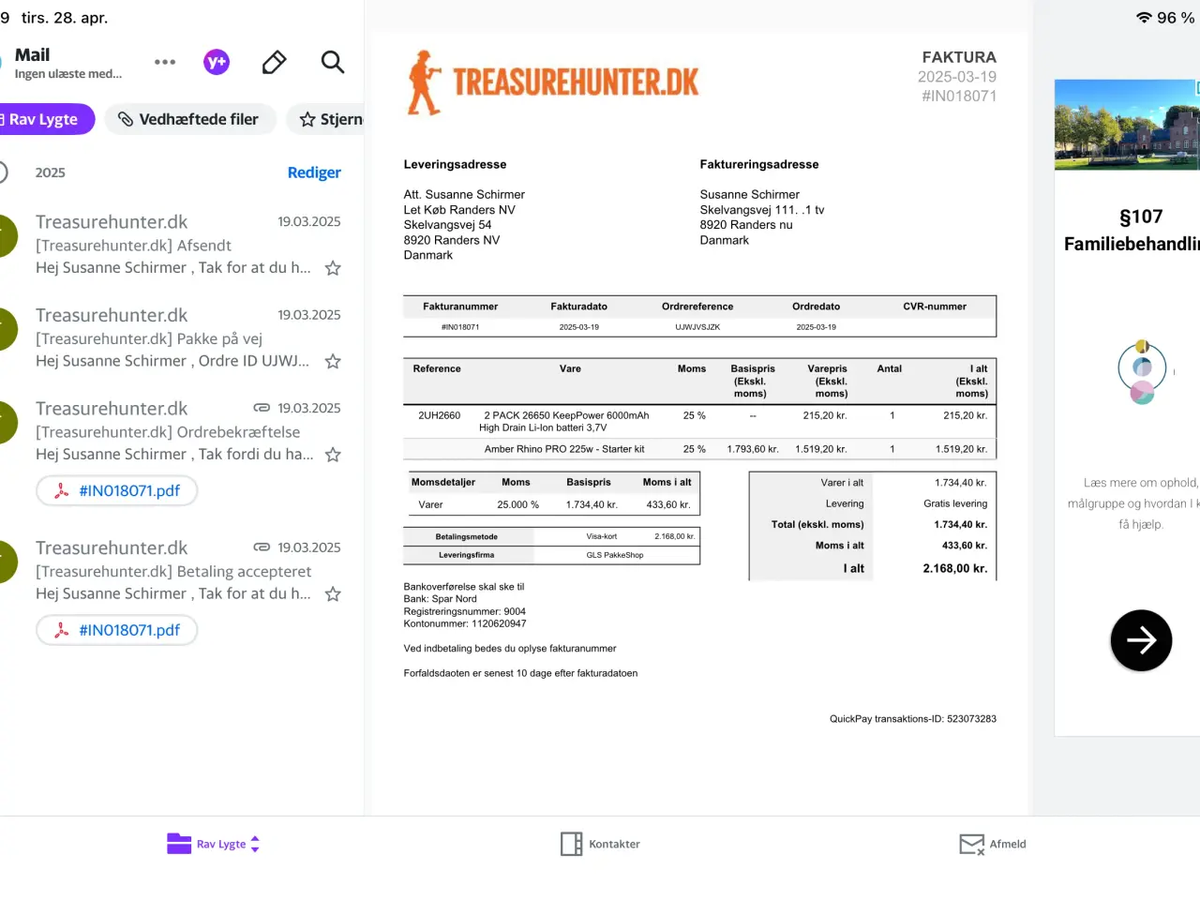Click invoice number #IN018071 in header
The image size is (1200, 900).
[958, 96]
